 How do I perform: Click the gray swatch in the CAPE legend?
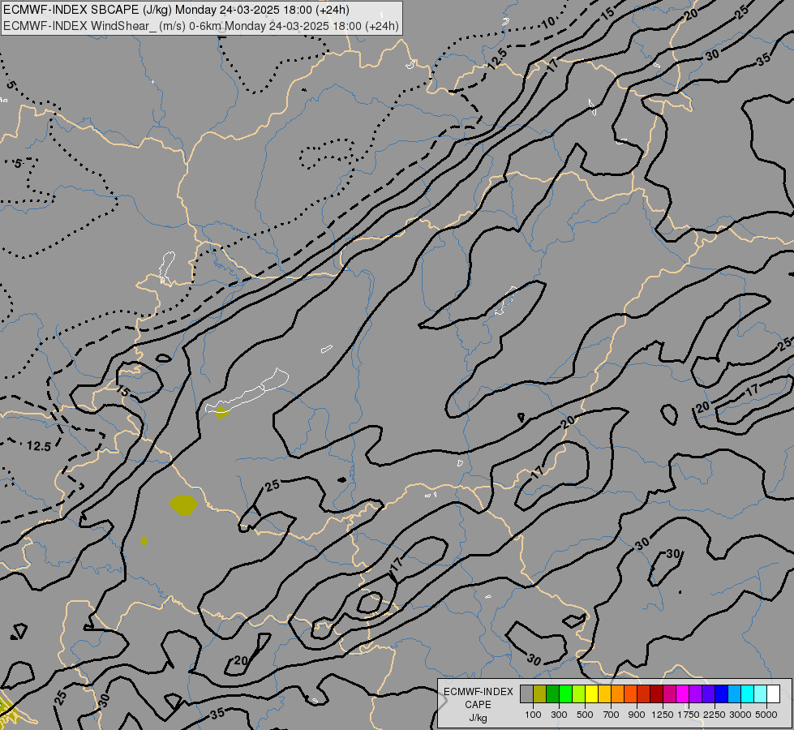pyautogui.click(x=526, y=693)
